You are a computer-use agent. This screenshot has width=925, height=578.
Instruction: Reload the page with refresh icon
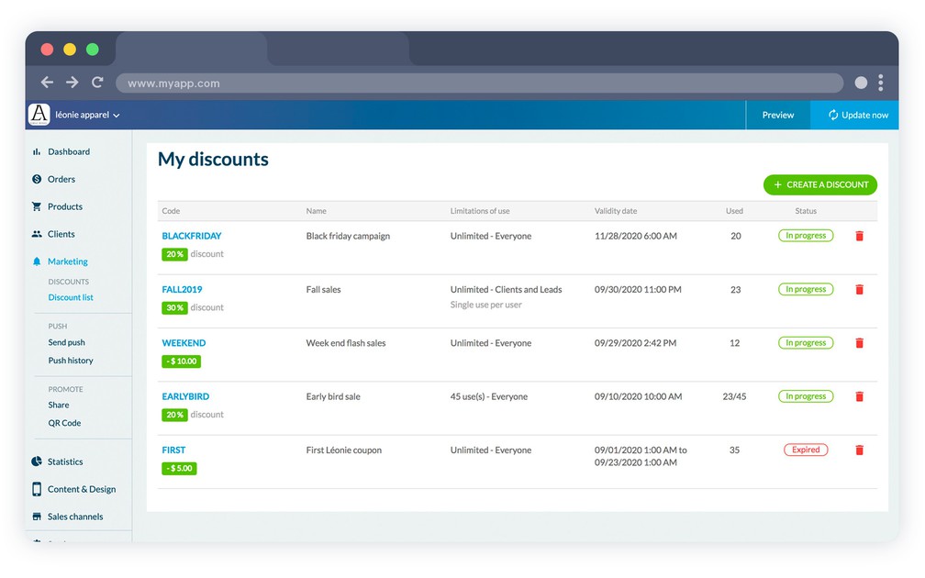97,83
